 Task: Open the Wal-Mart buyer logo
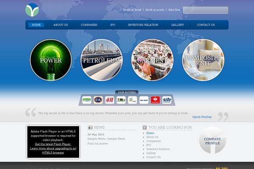(x=144, y=100)
